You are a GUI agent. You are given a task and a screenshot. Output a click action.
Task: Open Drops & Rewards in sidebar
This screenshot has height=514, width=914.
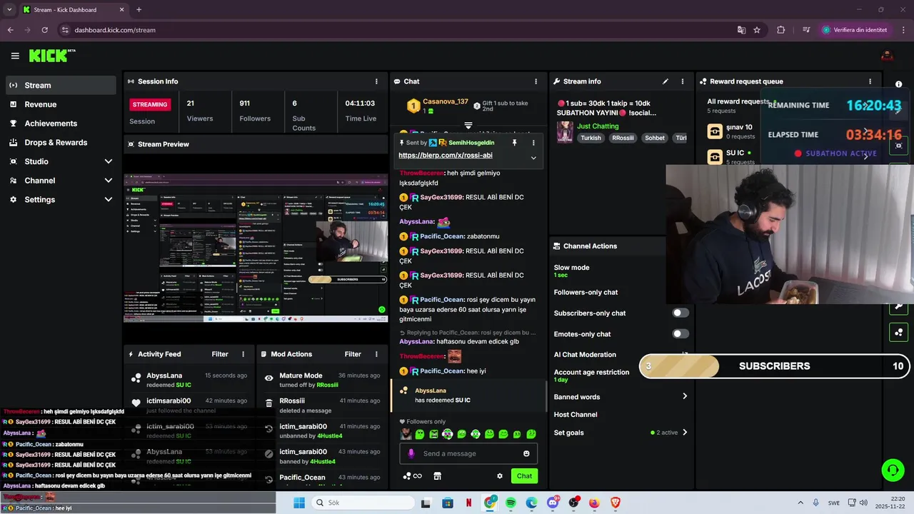click(x=60, y=143)
